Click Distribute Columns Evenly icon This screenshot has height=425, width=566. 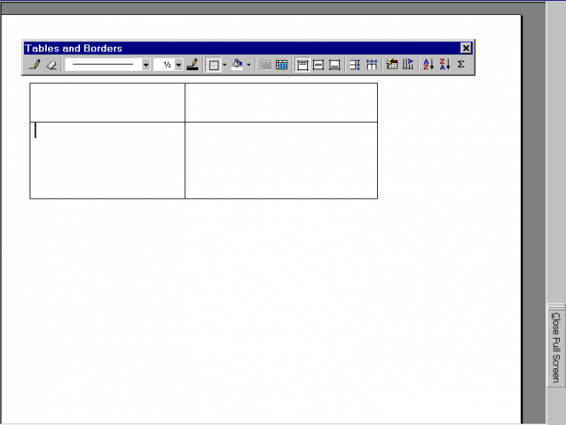coord(372,65)
